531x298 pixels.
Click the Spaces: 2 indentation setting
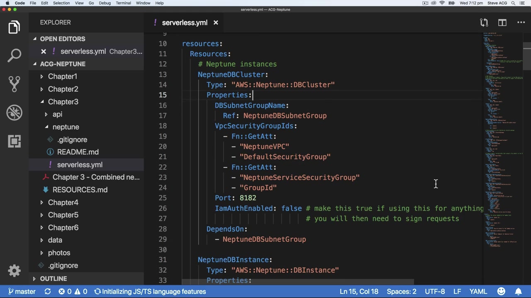pos(401,291)
